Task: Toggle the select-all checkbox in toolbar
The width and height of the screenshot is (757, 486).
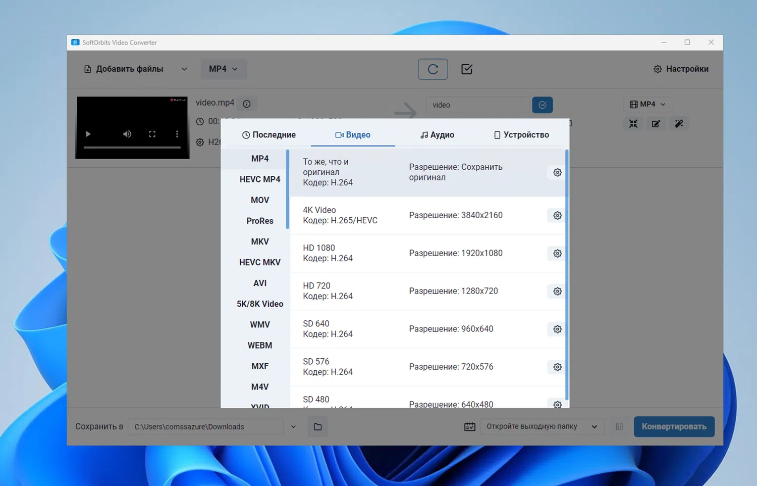Action: pos(467,69)
